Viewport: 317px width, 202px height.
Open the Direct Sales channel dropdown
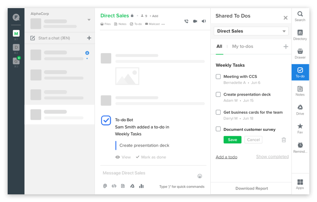pyautogui.click(x=251, y=31)
